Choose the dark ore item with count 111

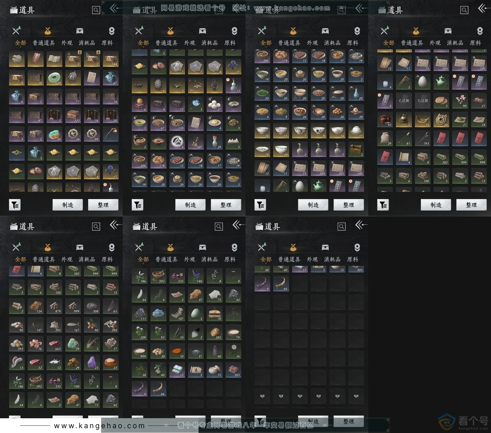pyautogui.click(x=139, y=313)
